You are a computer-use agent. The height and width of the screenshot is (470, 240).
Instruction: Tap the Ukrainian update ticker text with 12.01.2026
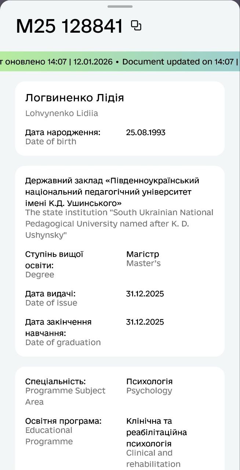coord(57,62)
